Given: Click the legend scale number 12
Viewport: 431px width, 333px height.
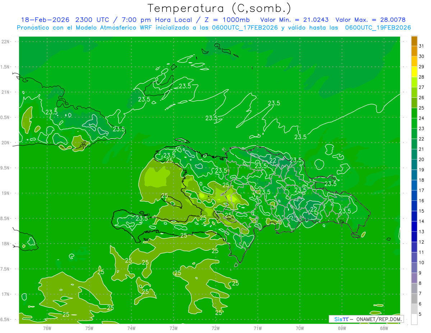Looking at the screenshot, I should tap(422, 242).
